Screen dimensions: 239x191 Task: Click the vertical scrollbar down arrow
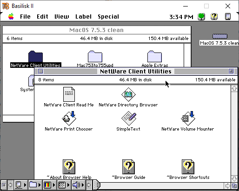click(x=234, y=179)
